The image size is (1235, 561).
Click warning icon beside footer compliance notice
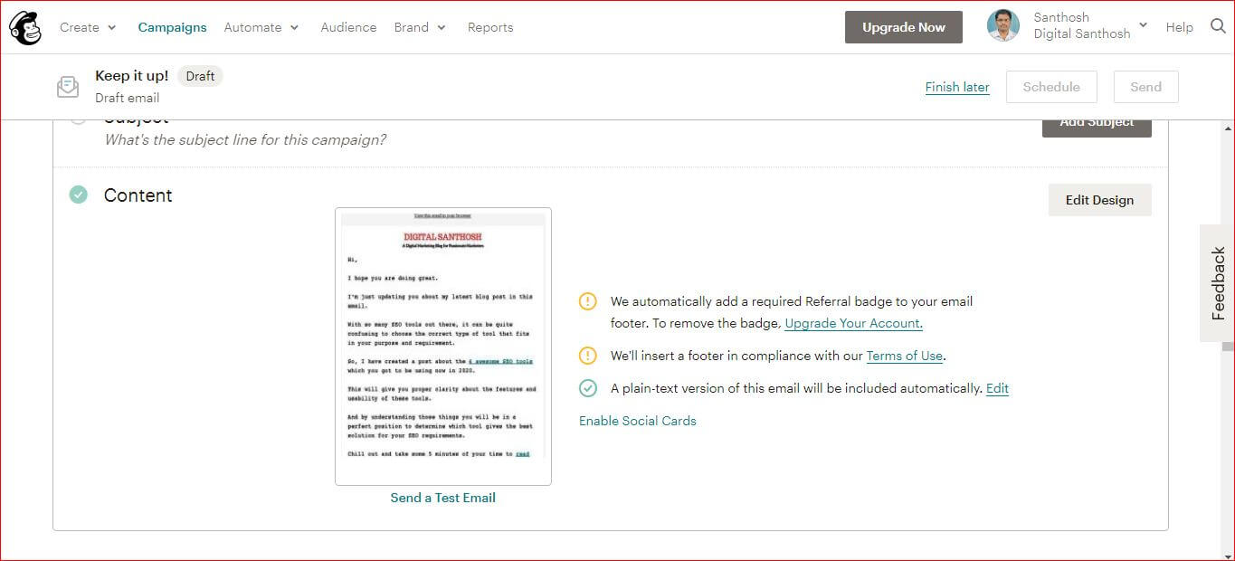point(588,356)
